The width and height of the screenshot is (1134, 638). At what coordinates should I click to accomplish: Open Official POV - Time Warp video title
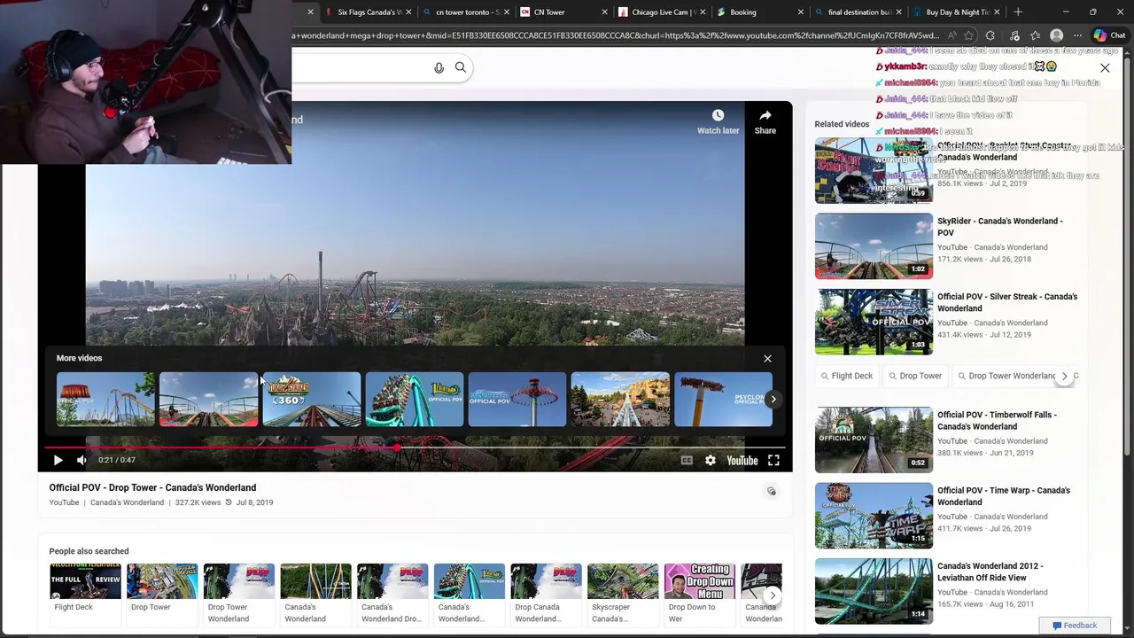1004,495
